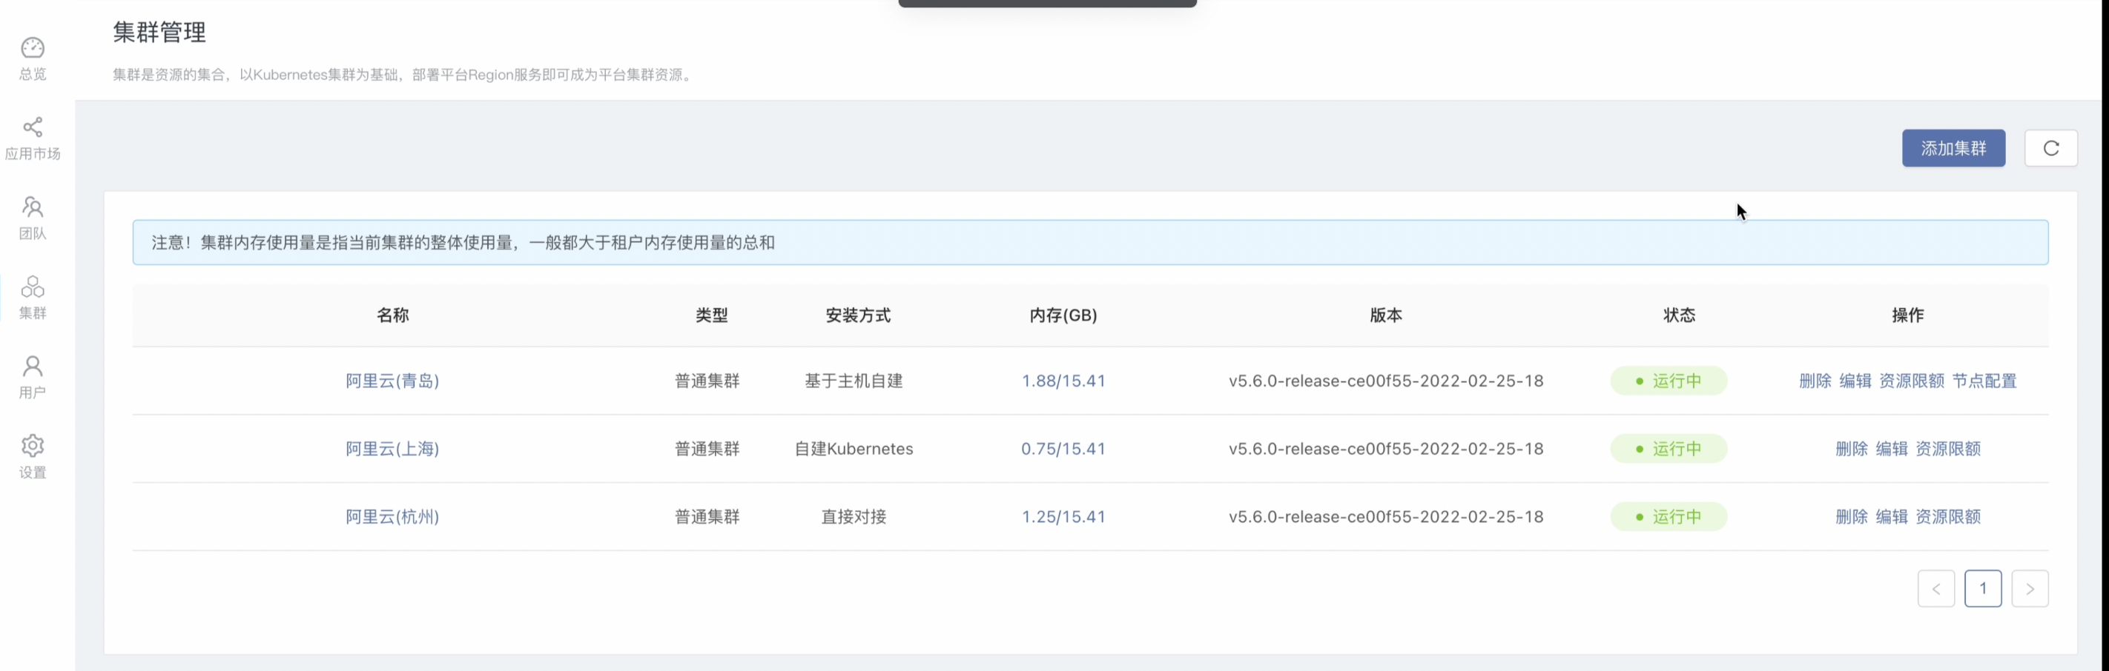
Task: Click the memory usage notice banner
Action: [x=1091, y=243]
